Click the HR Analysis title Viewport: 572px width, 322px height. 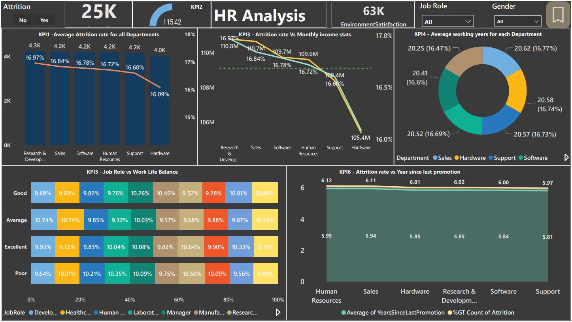[260, 16]
